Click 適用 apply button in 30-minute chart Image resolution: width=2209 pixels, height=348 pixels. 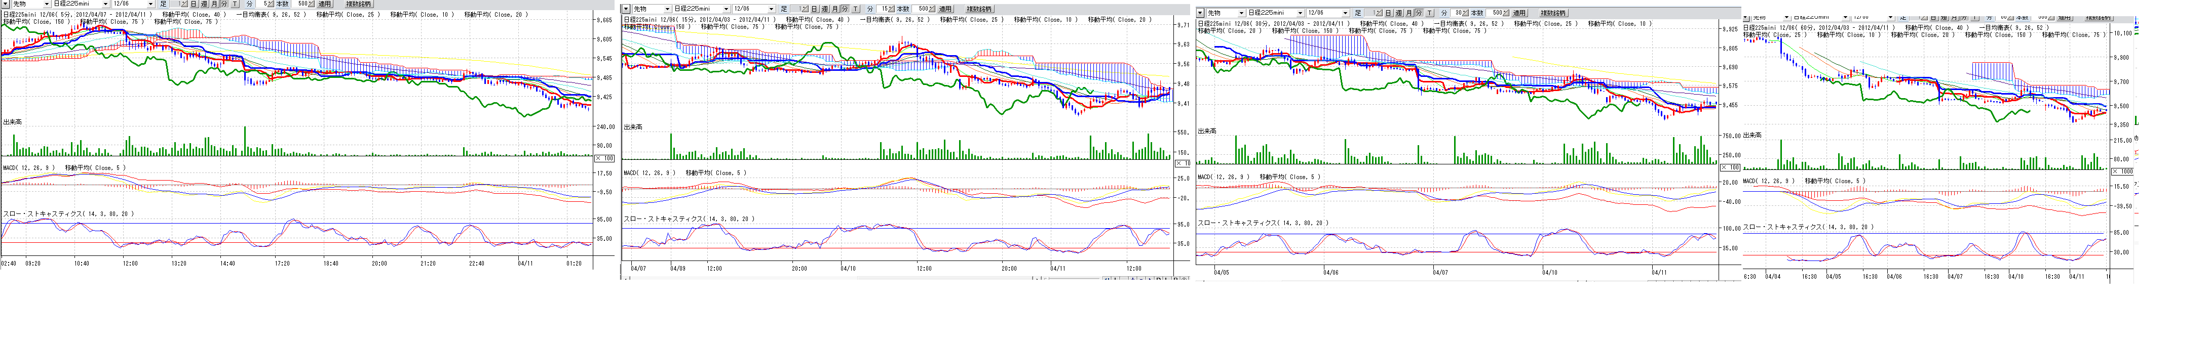(x=1519, y=14)
